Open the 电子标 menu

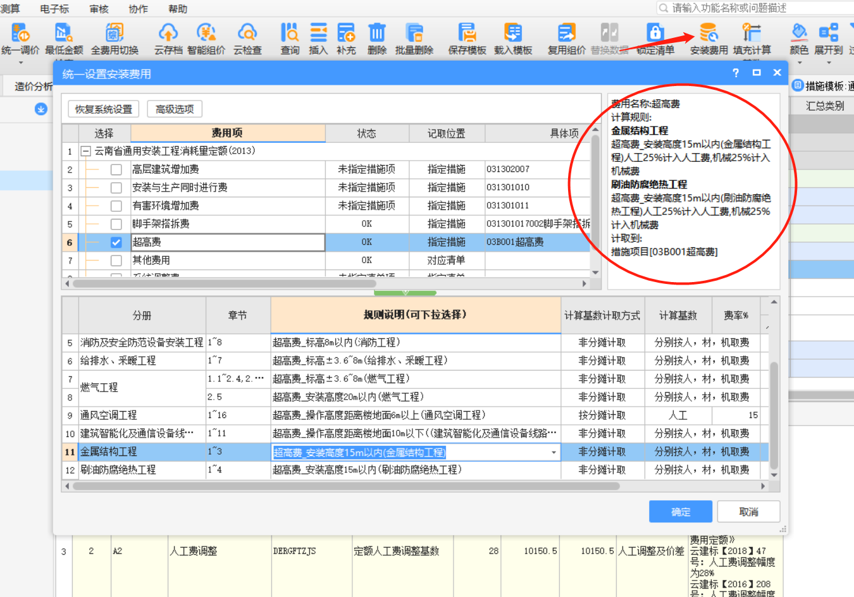(54, 9)
